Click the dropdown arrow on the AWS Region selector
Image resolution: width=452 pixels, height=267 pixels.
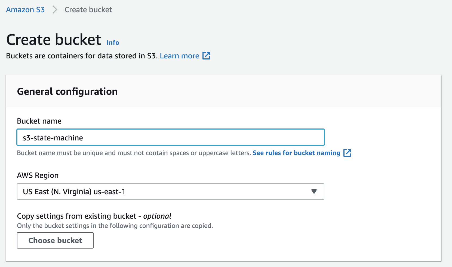point(314,191)
